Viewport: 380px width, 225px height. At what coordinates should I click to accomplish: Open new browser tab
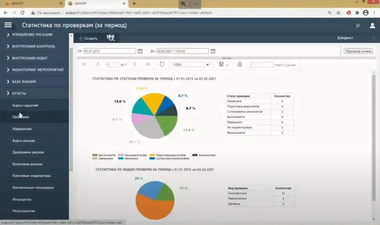[134, 4]
